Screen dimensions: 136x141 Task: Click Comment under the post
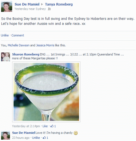click(x=18, y=35)
